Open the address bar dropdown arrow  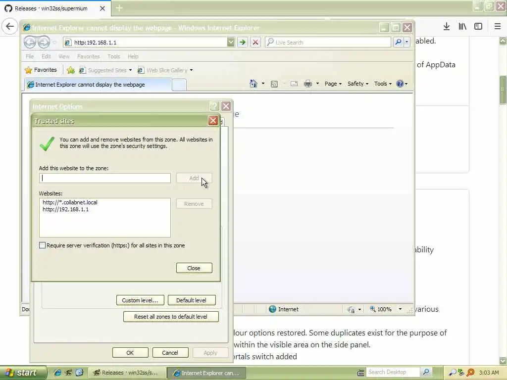pos(231,43)
